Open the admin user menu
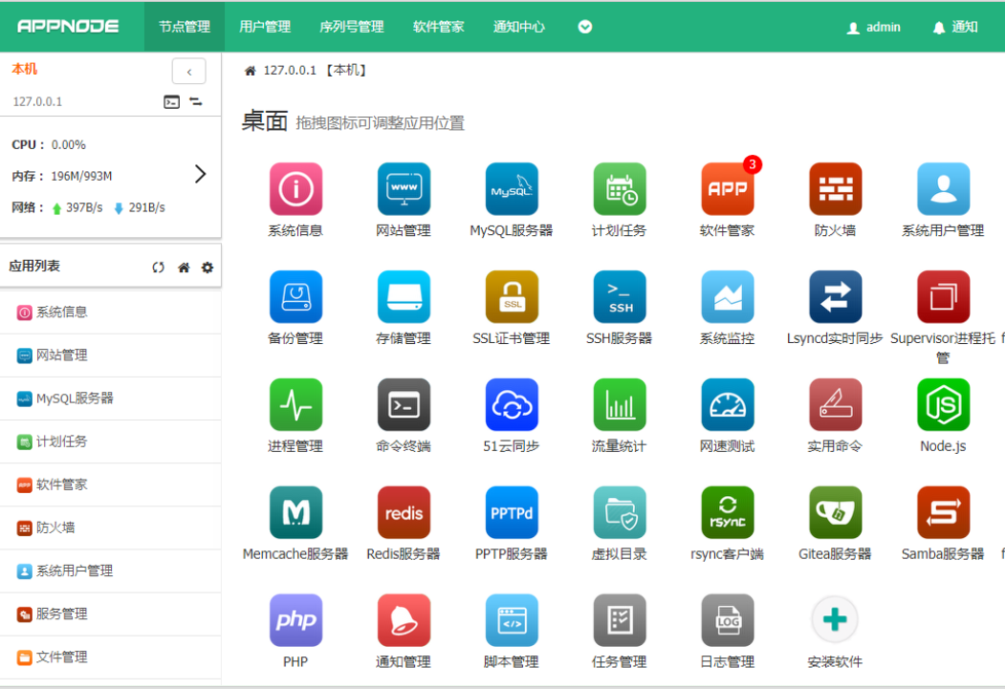This screenshot has height=689, width=1005. point(874,27)
